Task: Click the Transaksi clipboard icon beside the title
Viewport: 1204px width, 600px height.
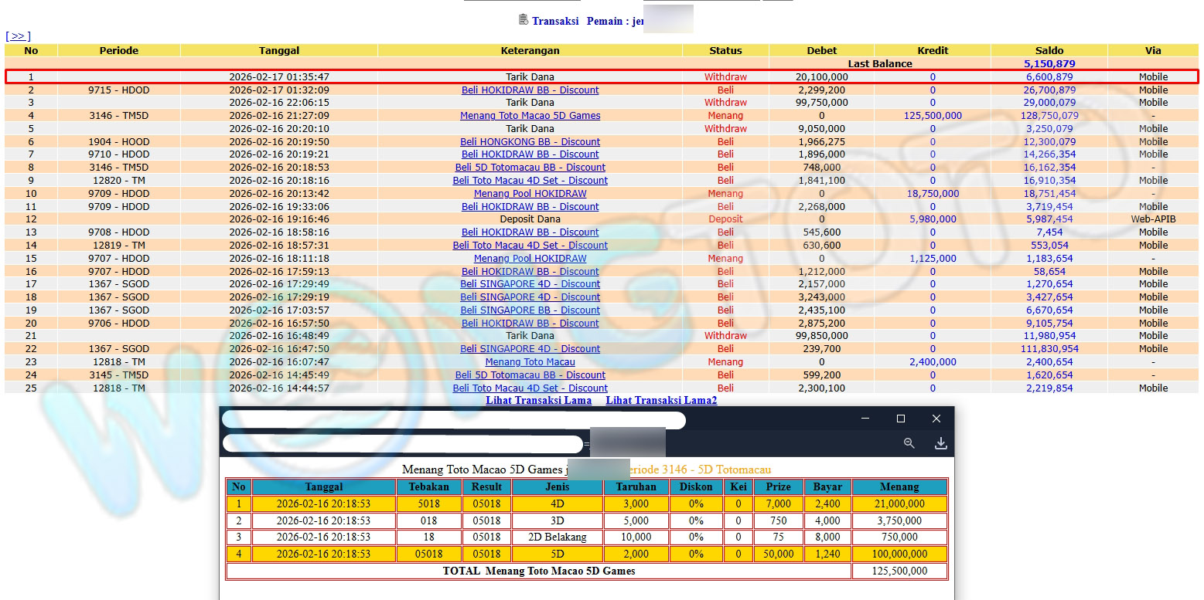Action: point(524,20)
